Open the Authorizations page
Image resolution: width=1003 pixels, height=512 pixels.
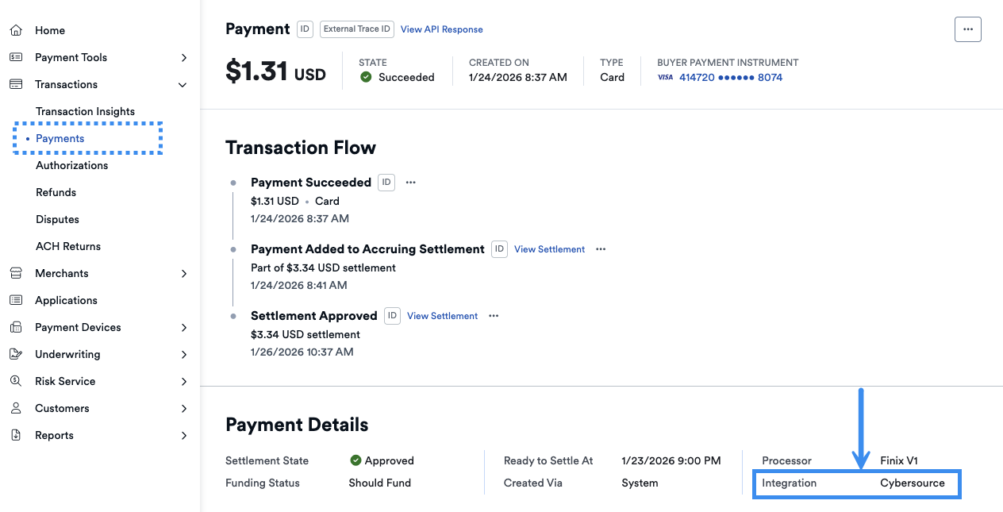tap(71, 165)
